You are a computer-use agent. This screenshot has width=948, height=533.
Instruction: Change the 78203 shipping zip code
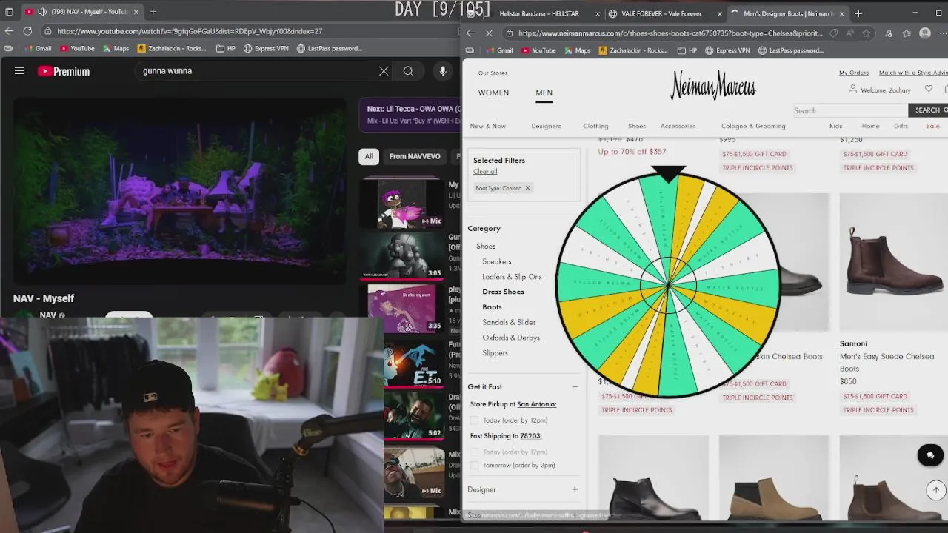pyautogui.click(x=530, y=436)
